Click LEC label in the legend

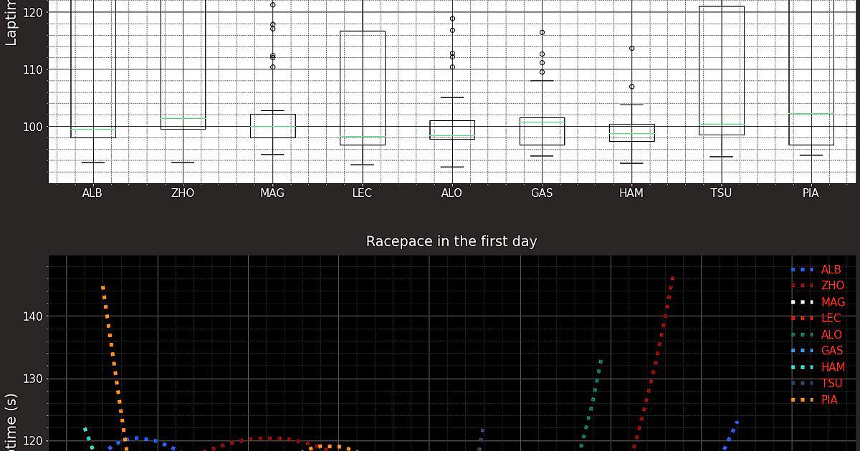(x=831, y=319)
